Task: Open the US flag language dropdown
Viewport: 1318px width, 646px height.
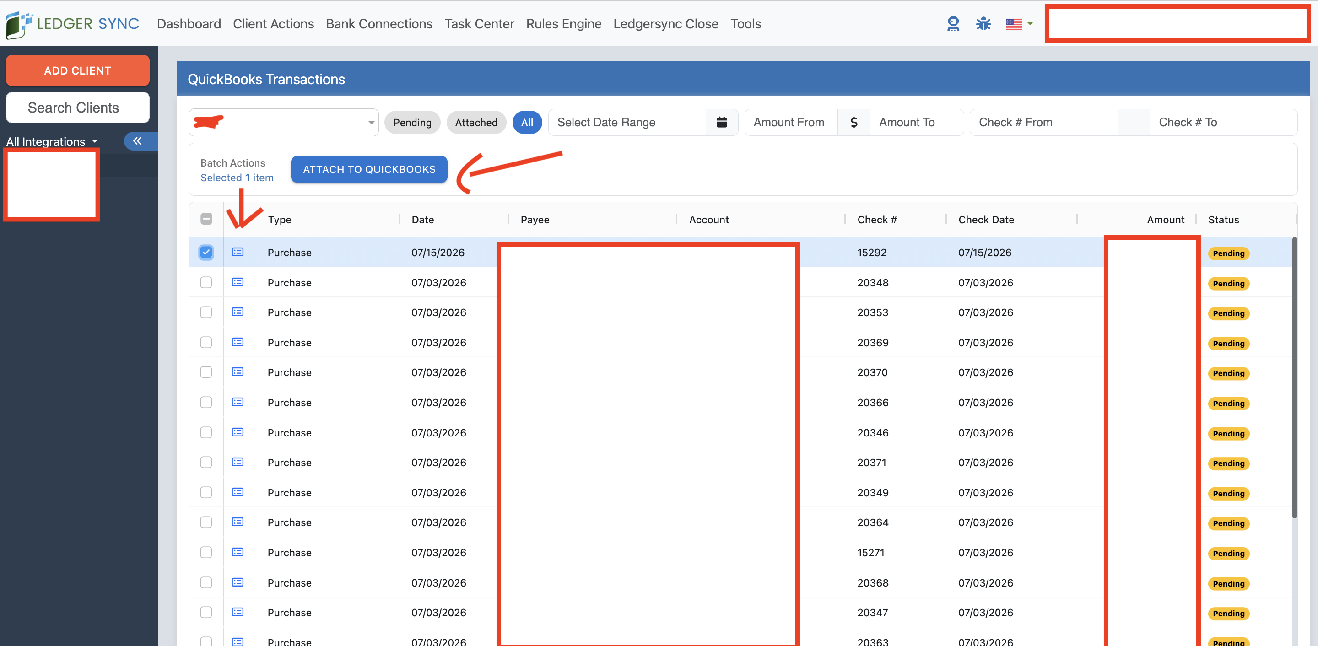Action: [1019, 24]
